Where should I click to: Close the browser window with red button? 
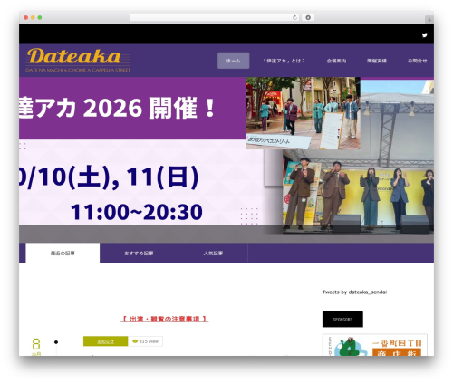[26, 17]
